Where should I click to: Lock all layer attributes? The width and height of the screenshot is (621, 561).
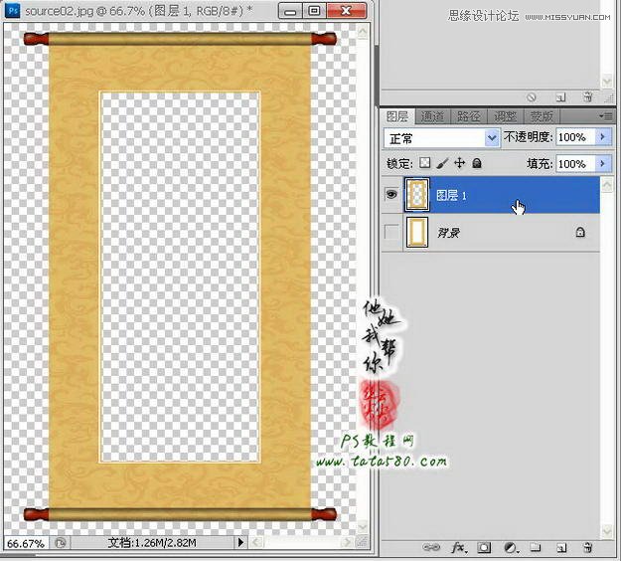[x=477, y=163]
